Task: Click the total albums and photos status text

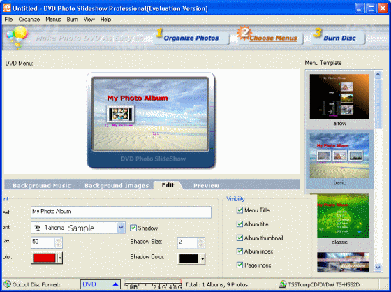Action: coord(216,284)
